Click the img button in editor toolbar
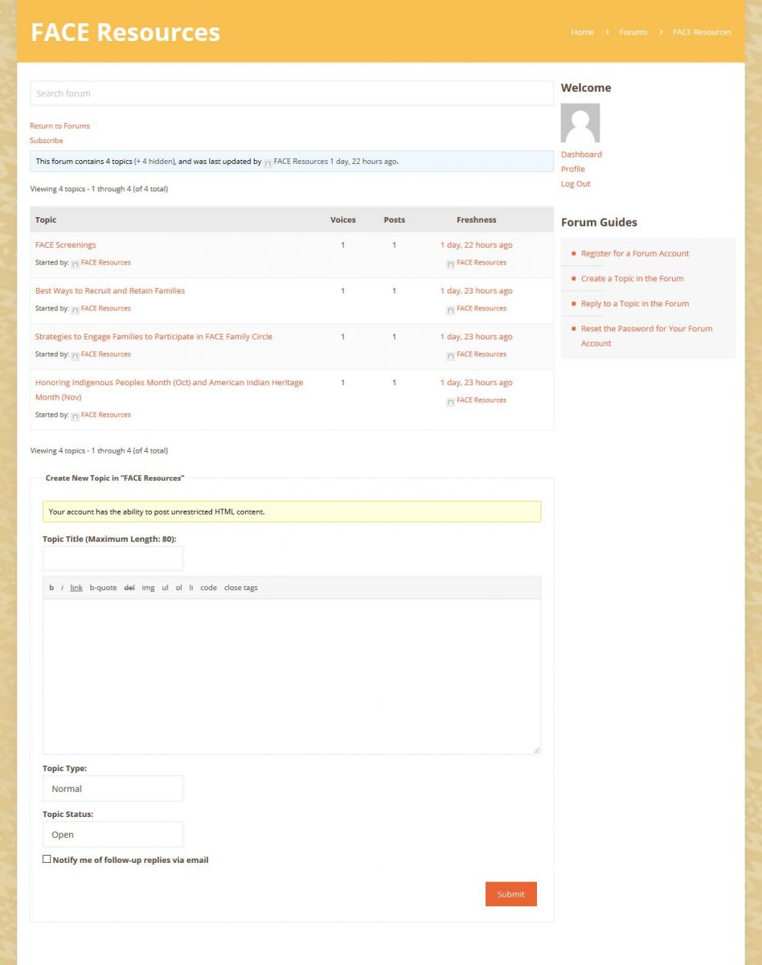This screenshot has width=762, height=965. pyautogui.click(x=148, y=588)
